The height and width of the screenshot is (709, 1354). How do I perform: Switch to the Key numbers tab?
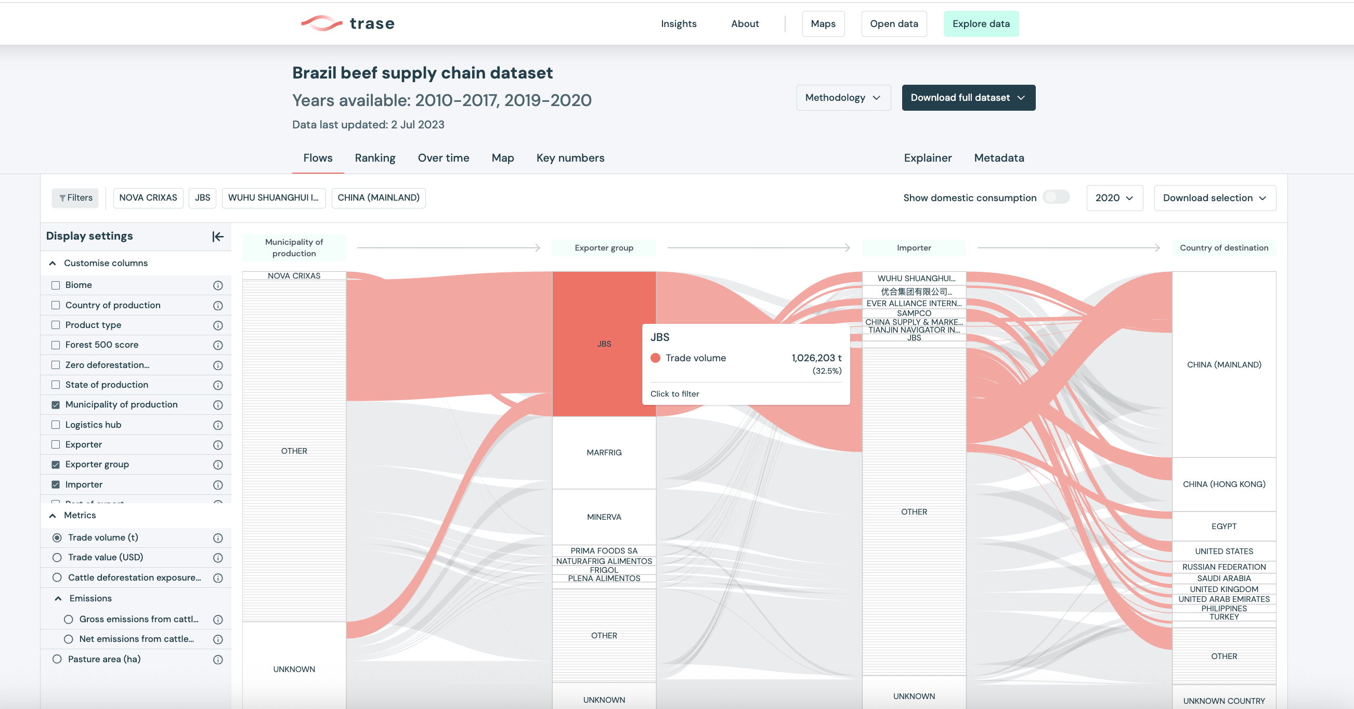(x=570, y=157)
